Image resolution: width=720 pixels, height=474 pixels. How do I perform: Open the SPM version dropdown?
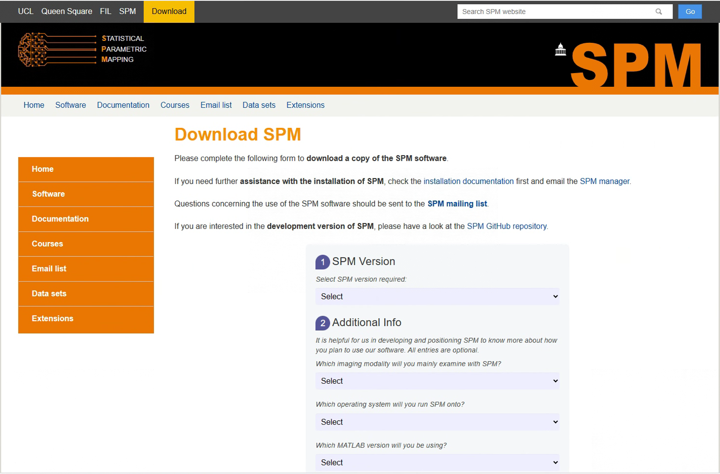437,297
